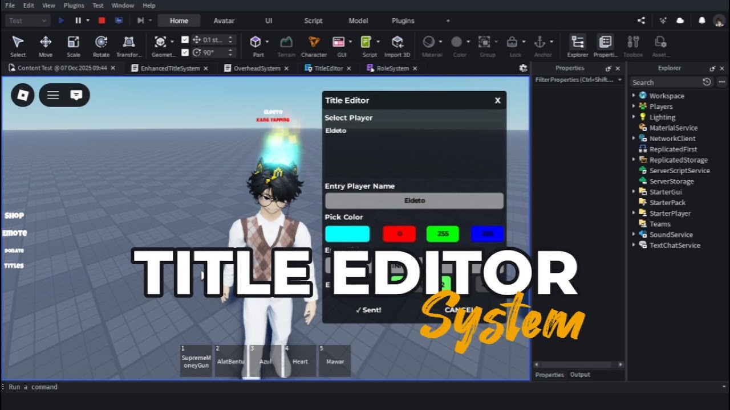Open the File menu
This screenshot has height=410, width=730.
[x=10, y=5]
